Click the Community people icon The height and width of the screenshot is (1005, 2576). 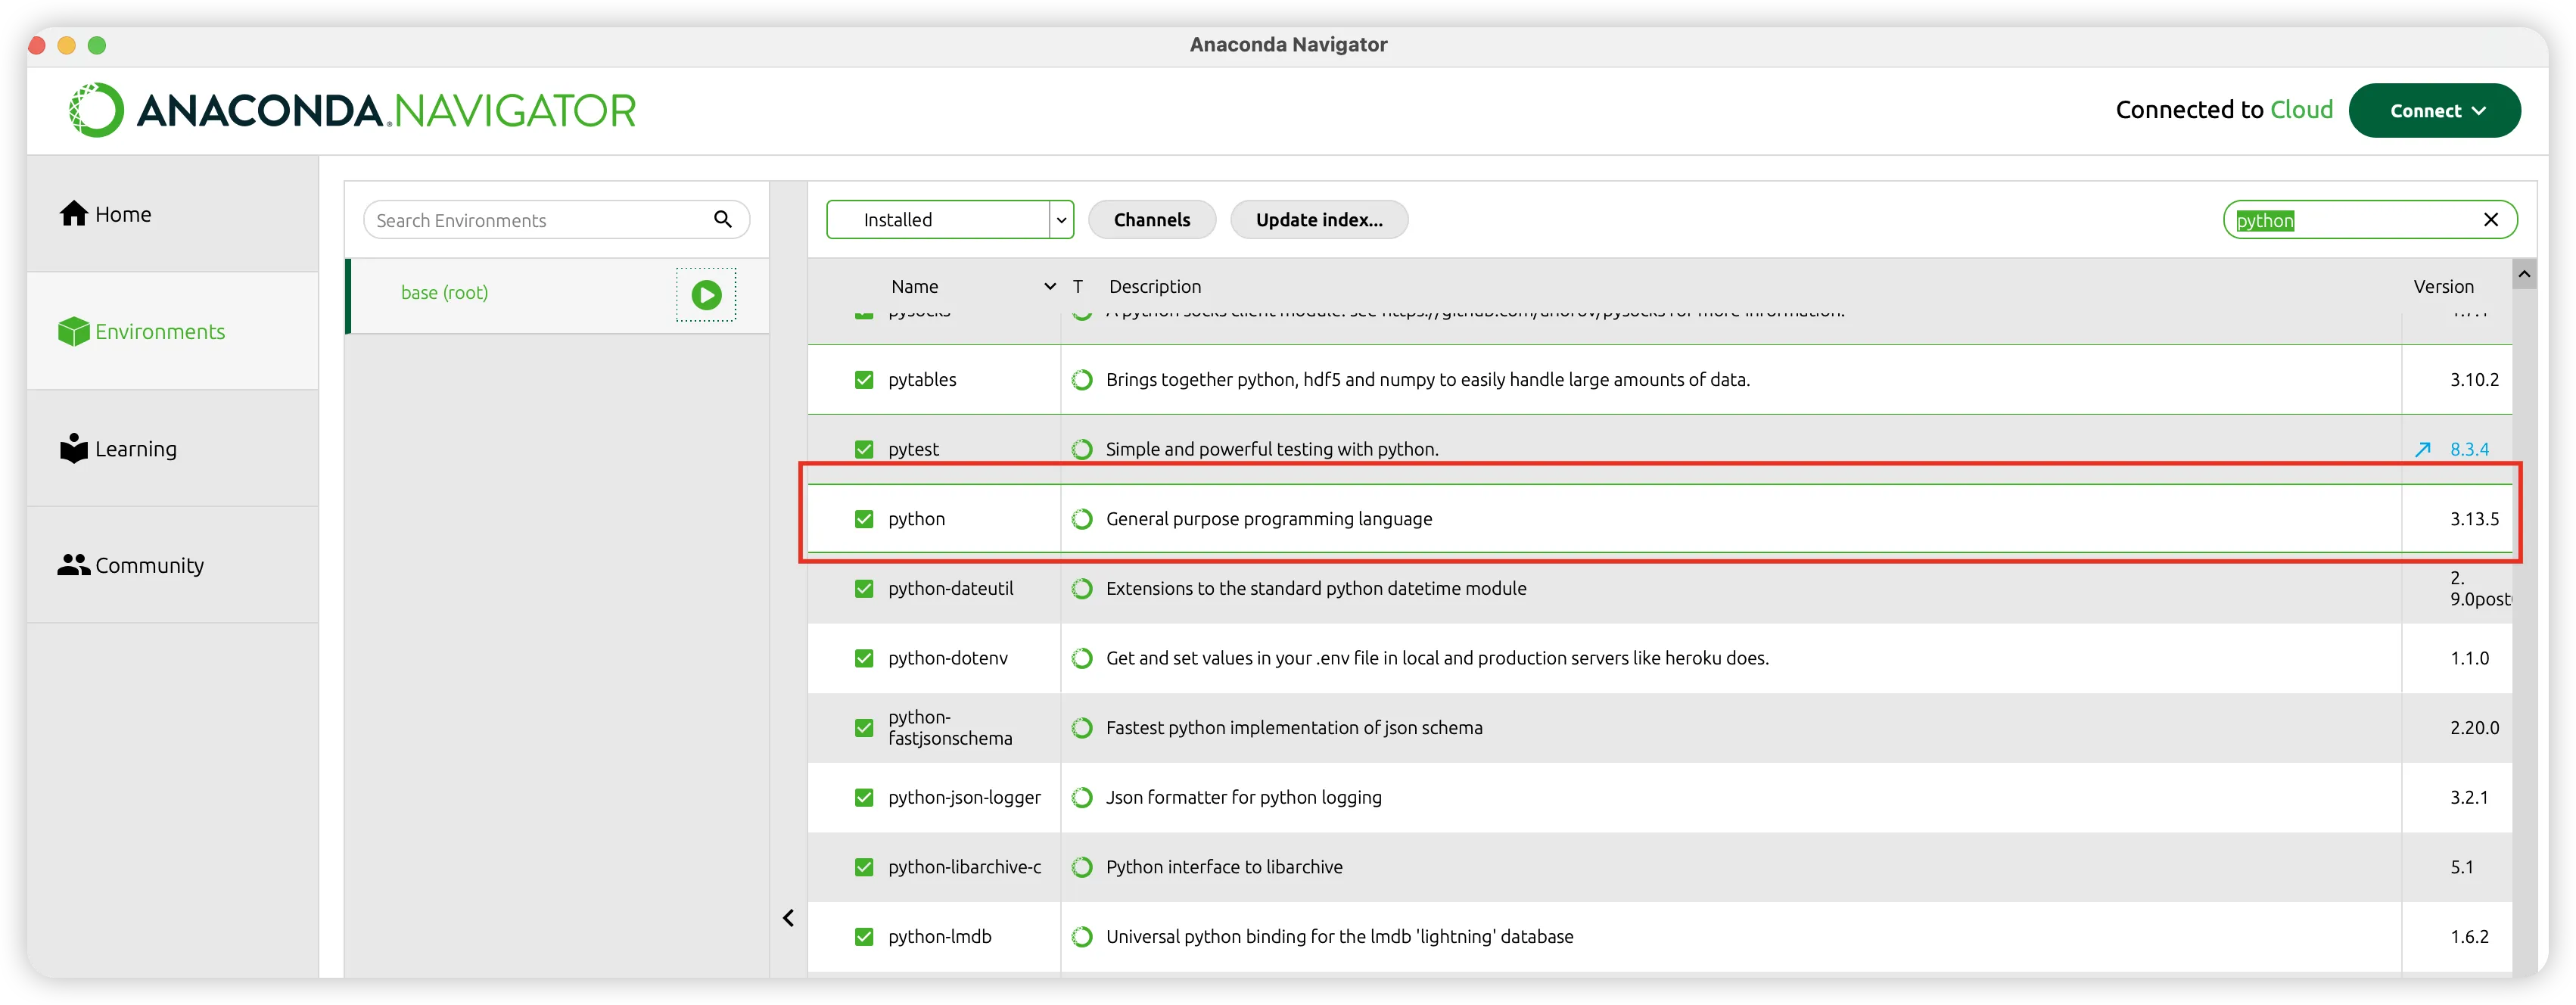(73, 566)
